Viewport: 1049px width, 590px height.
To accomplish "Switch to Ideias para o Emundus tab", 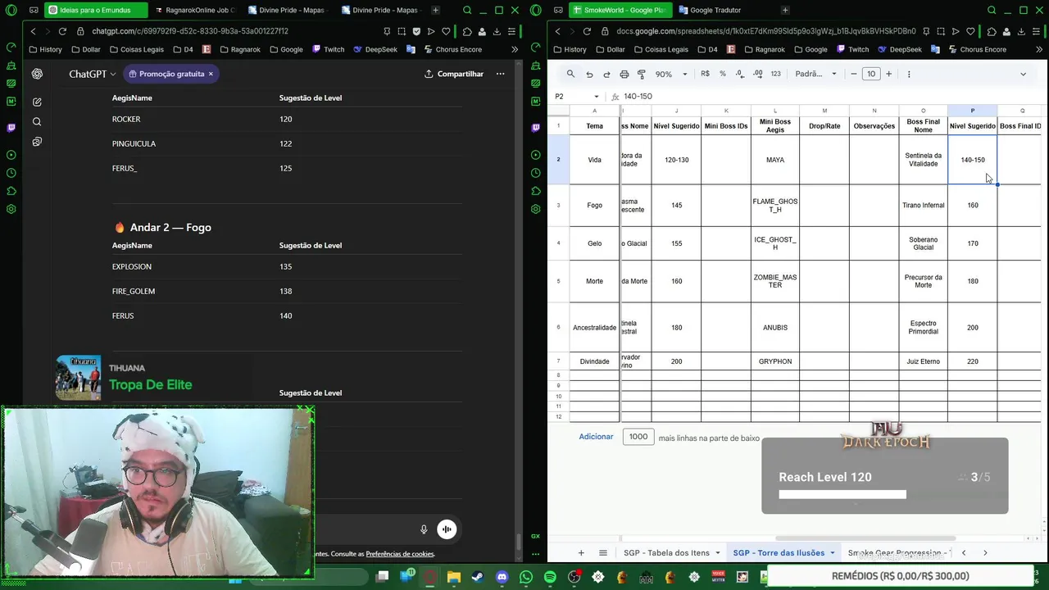I will (x=97, y=10).
